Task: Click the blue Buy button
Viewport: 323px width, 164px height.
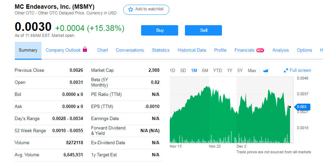Action: pyautogui.click(x=160, y=30)
